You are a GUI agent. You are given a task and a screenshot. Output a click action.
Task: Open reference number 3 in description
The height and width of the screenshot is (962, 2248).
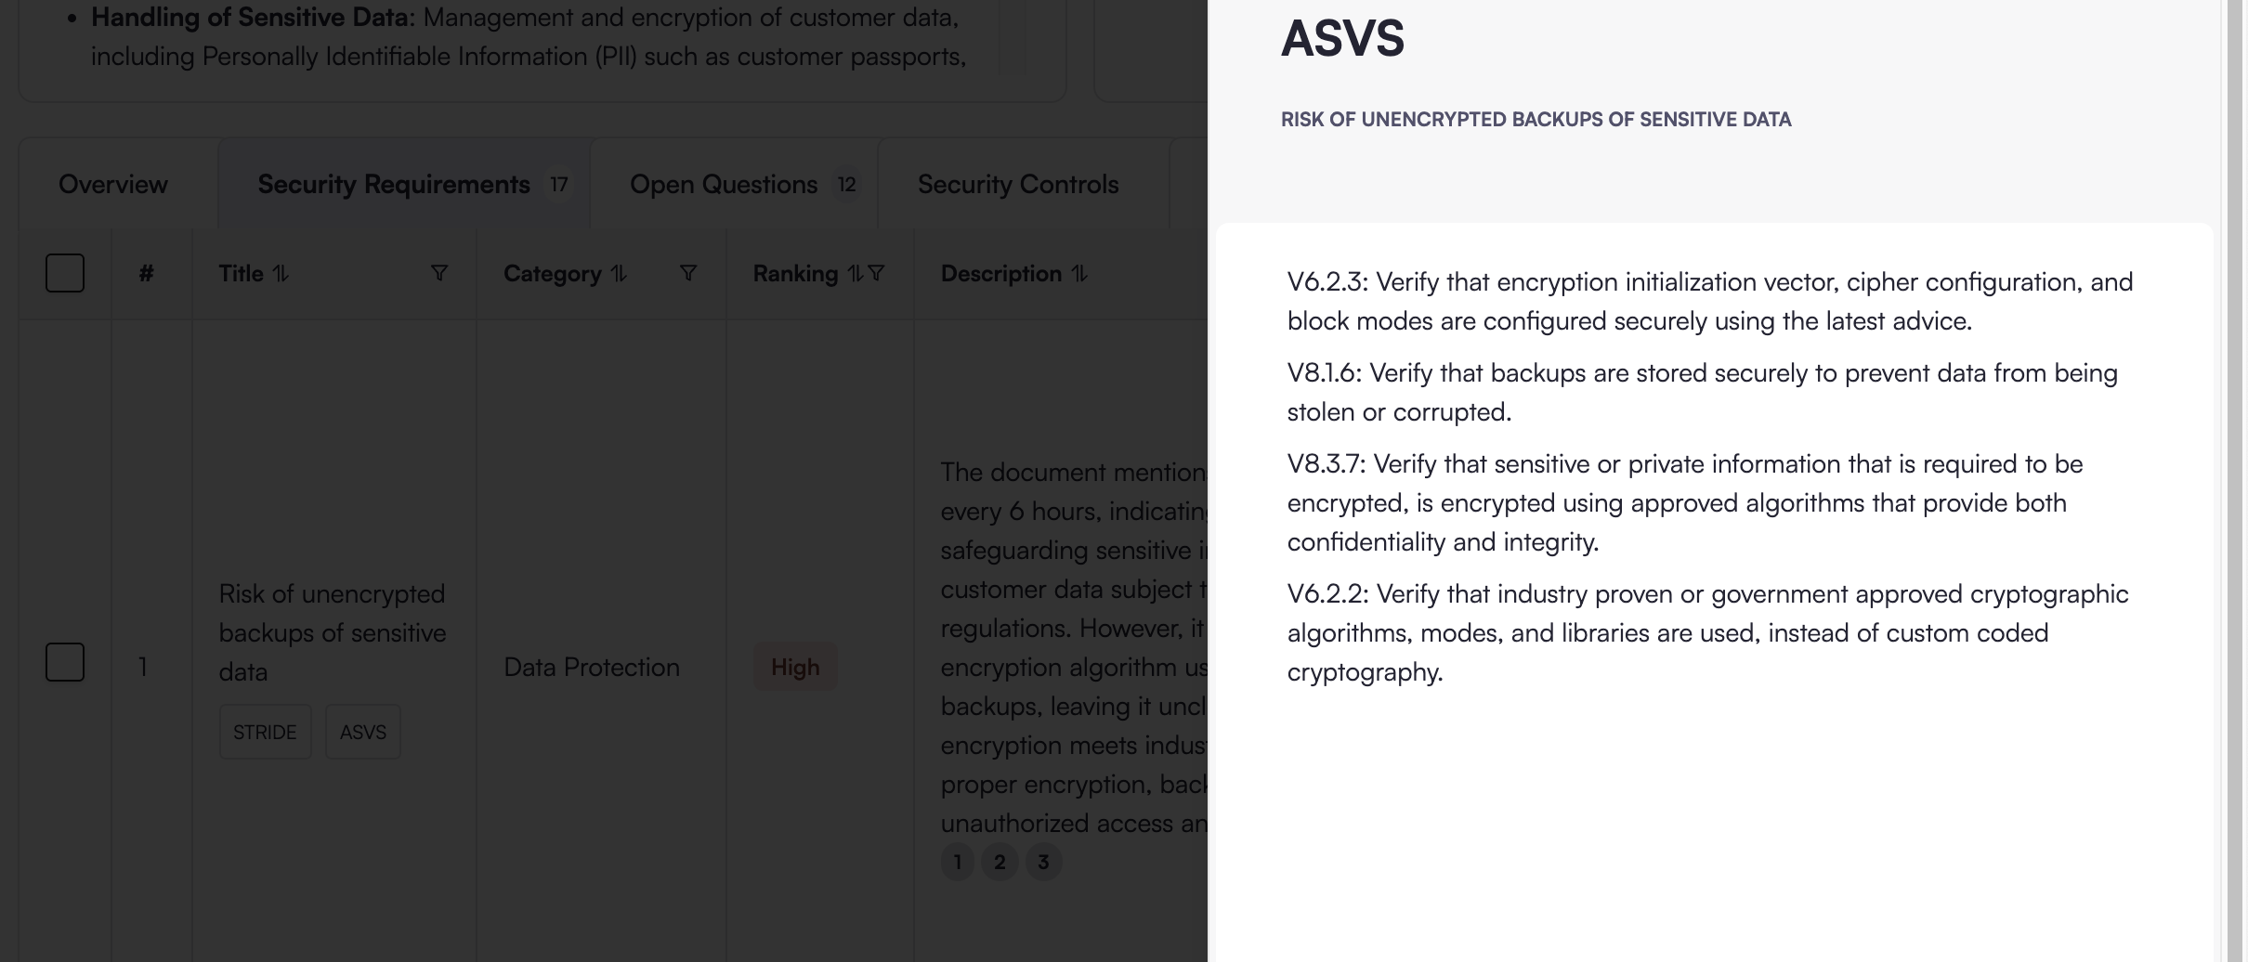[x=1043, y=862]
